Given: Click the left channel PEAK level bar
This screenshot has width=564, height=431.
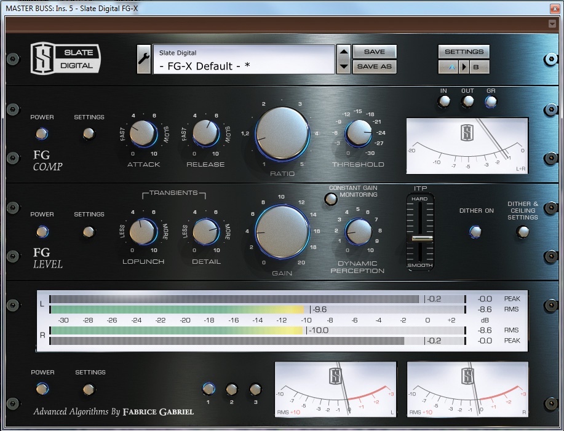Looking at the screenshot, I should (x=258, y=299).
